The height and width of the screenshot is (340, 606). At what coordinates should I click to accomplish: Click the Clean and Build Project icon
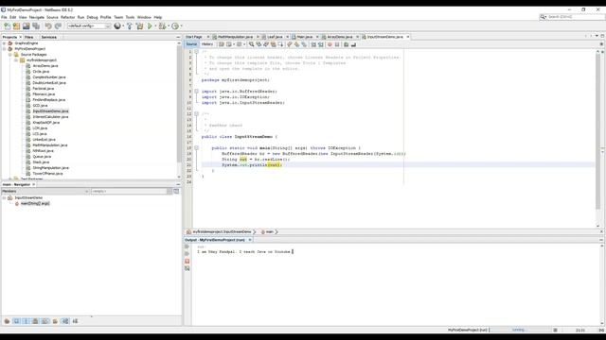click(x=139, y=25)
